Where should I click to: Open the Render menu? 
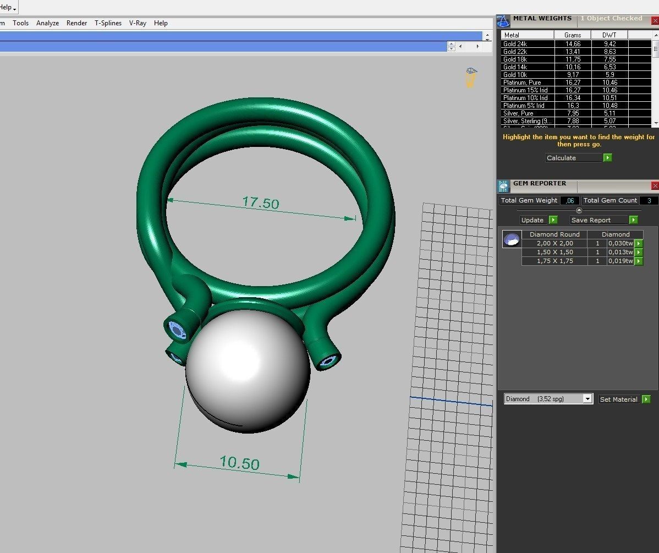coord(76,23)
